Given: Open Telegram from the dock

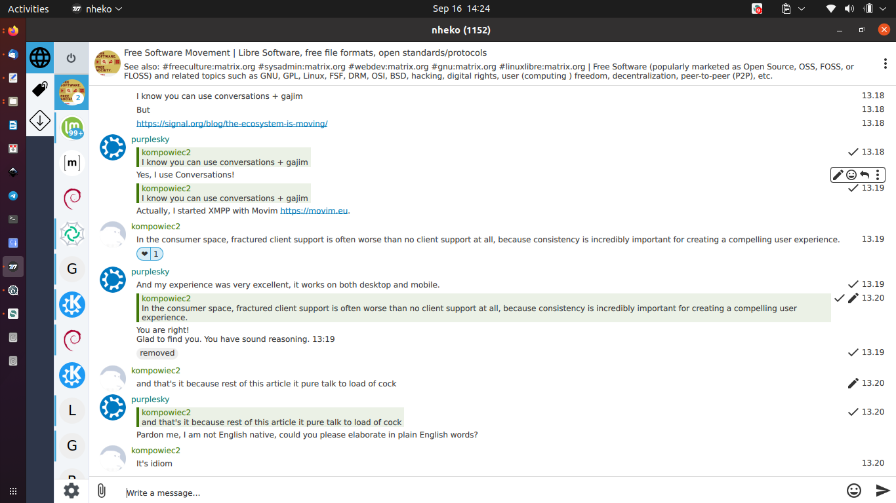Looking at the screenshot, I should [x=13, y=196].
